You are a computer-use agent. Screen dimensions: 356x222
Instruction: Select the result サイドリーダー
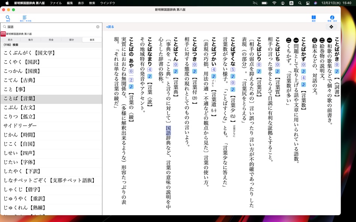51,126
